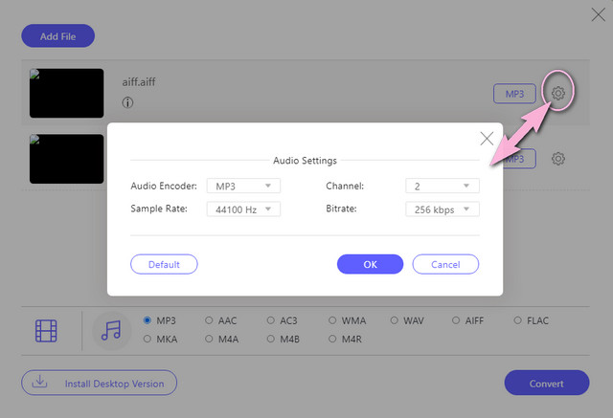Click Install Desktop Version button
The width and height of the screenshot is (613, 418).
pos(99,383)
